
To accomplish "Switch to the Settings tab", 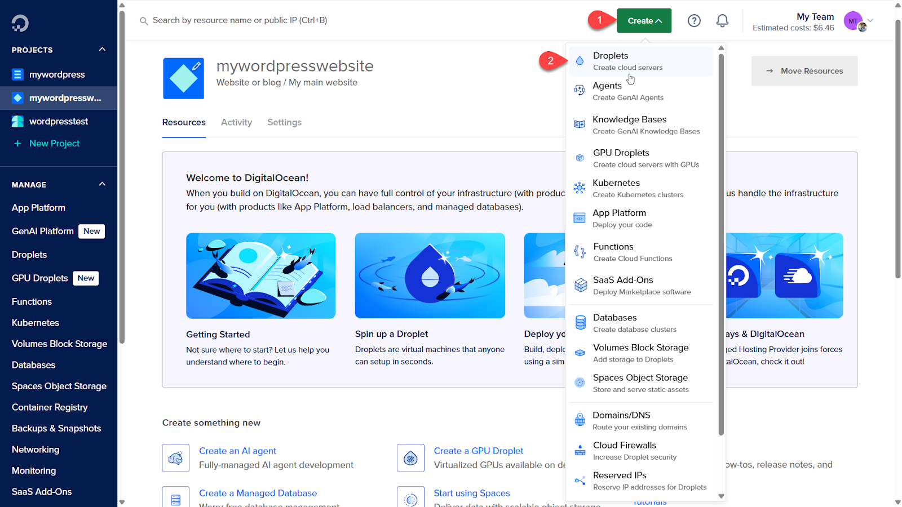I will click(x=284, y=122).
